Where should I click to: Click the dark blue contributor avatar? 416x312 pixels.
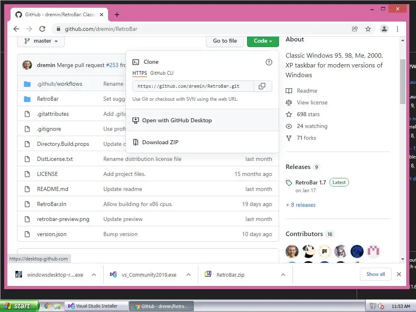[x=357, y=251]
